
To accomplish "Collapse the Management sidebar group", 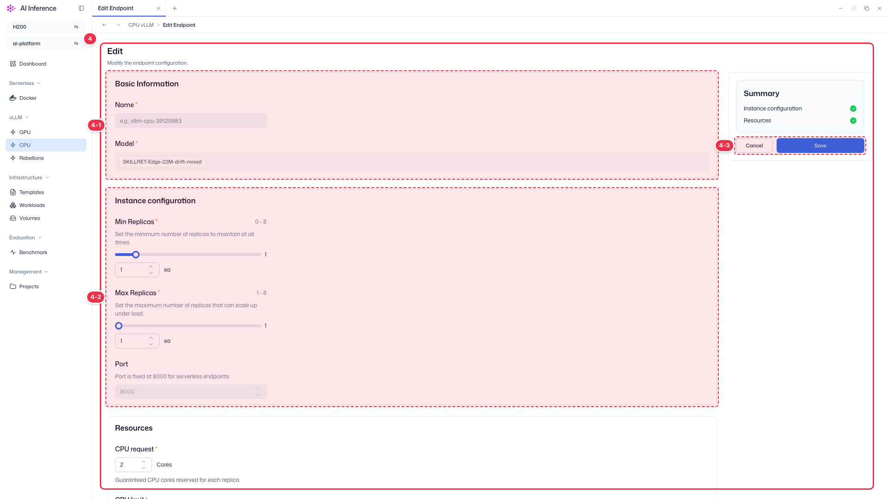I will click(29, 272).
